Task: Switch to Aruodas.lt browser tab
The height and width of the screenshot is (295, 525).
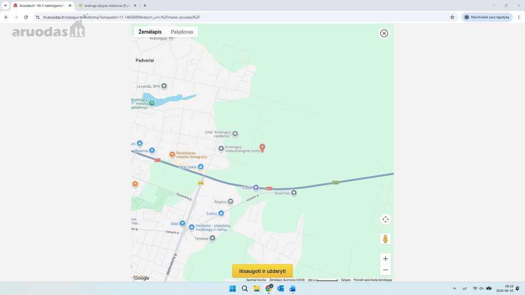Action: [42, 5]
